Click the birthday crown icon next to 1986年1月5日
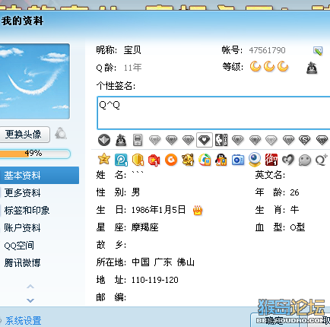 pos(198,211)
